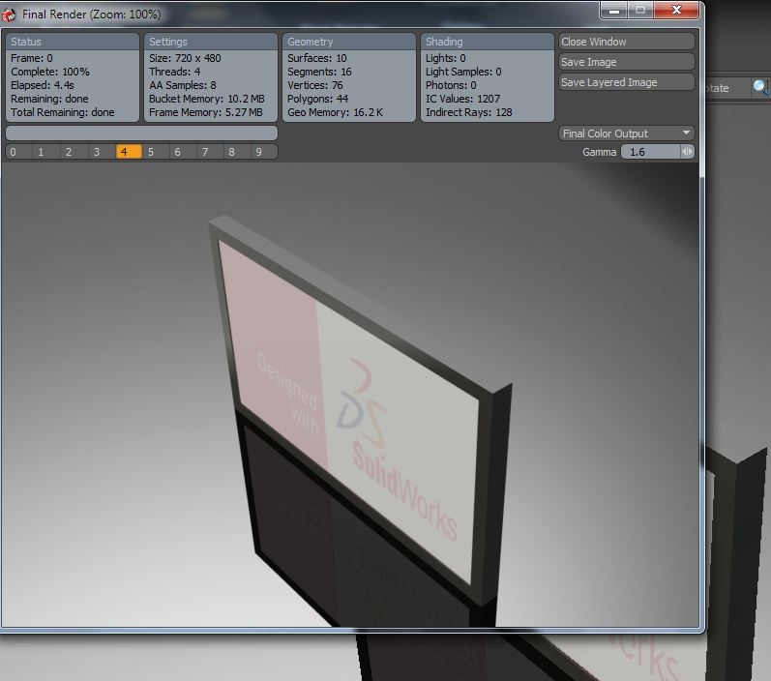
Task: Select the highlighted render slot 4
Action: [x=129, y=152]
